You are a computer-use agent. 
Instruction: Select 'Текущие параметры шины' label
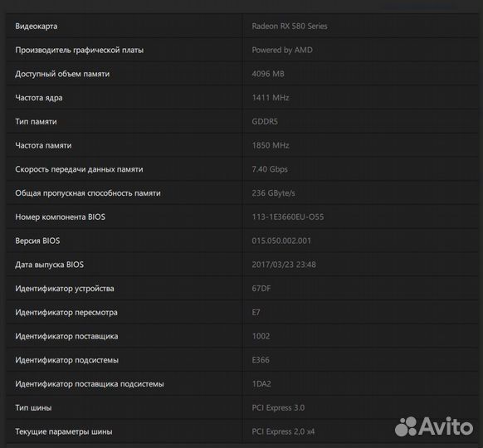click(x=63, y=431)
